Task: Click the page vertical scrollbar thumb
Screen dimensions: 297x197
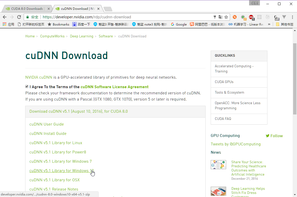Action: [295, 79]
